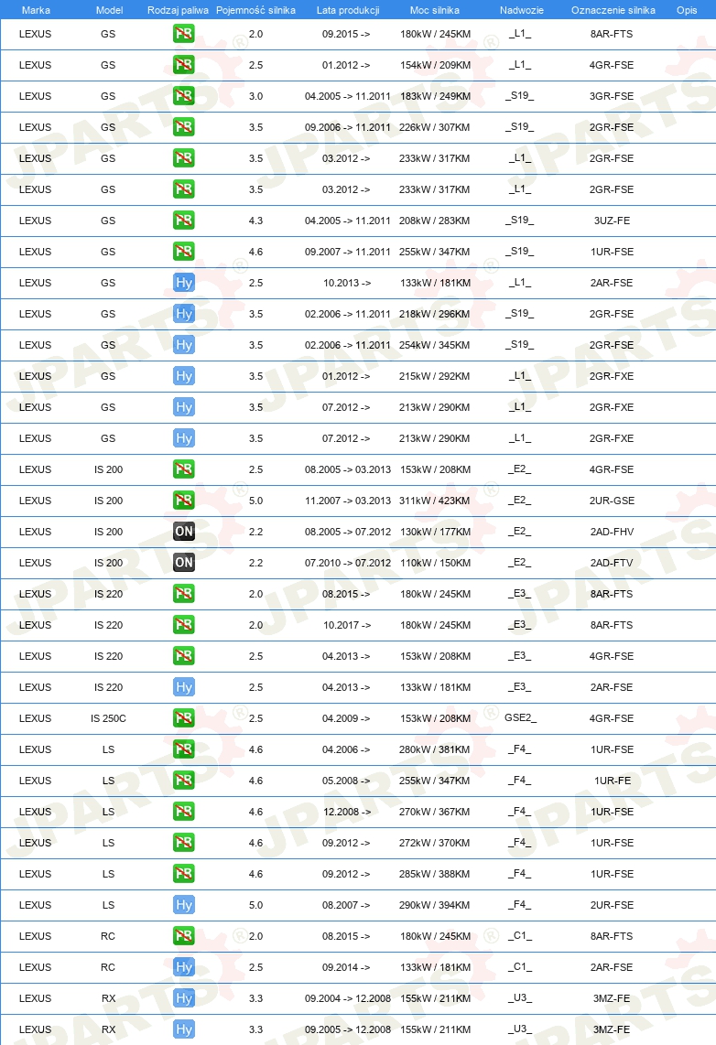Click petrol icon in IS 200 2UR-GSE row
The height and width of the screenshot is (1045, 716).
click(x=183, y=500)
